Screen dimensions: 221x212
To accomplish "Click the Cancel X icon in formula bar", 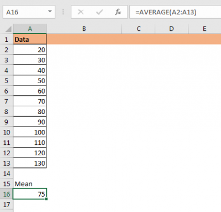I will click(x=81, y=12).
